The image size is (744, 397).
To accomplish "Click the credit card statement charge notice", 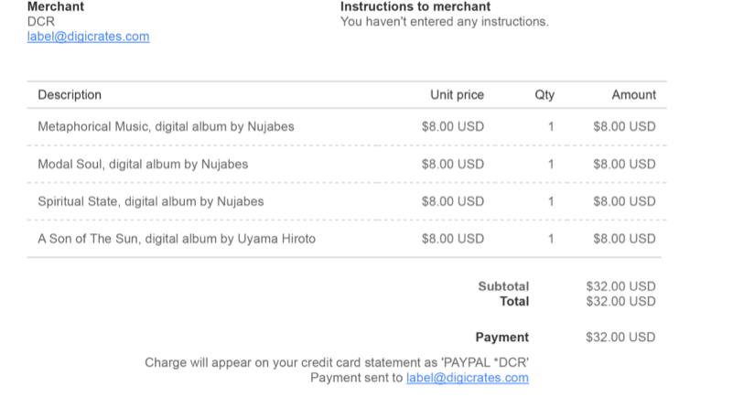I will [x=337, y=363].
